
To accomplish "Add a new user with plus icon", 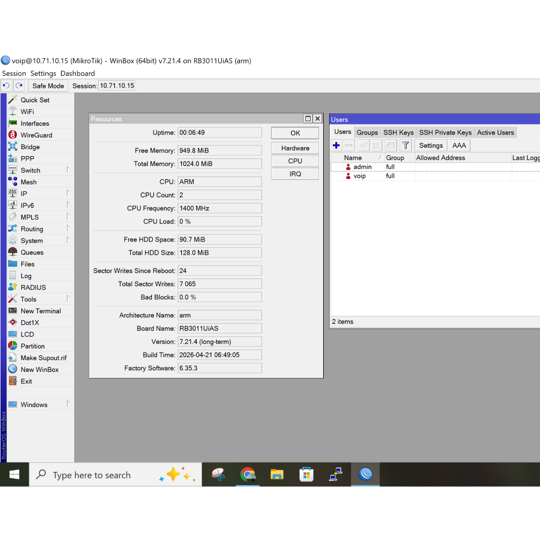I will (336, 146).
